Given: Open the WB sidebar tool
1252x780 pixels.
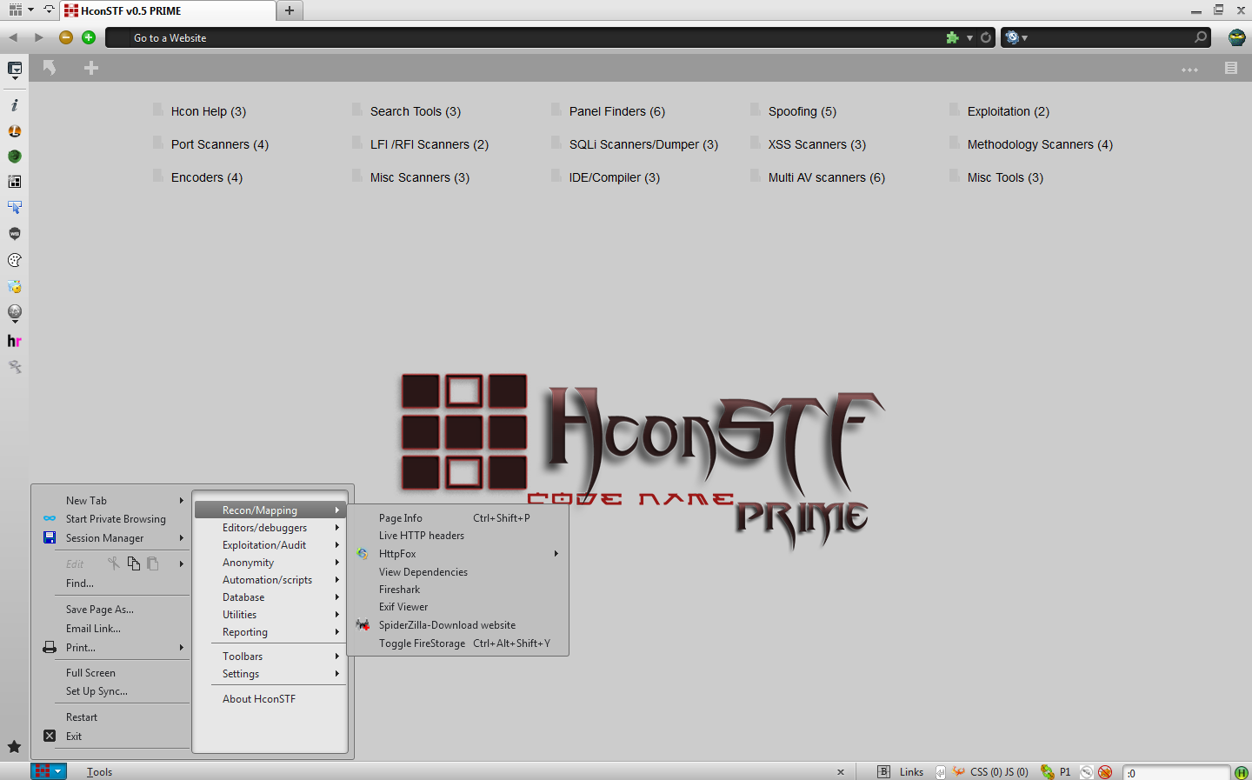Looking at the screenshot, I should [14, 234].
